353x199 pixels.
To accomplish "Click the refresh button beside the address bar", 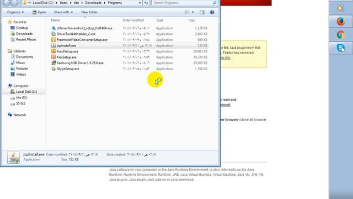I will [146, 3].
